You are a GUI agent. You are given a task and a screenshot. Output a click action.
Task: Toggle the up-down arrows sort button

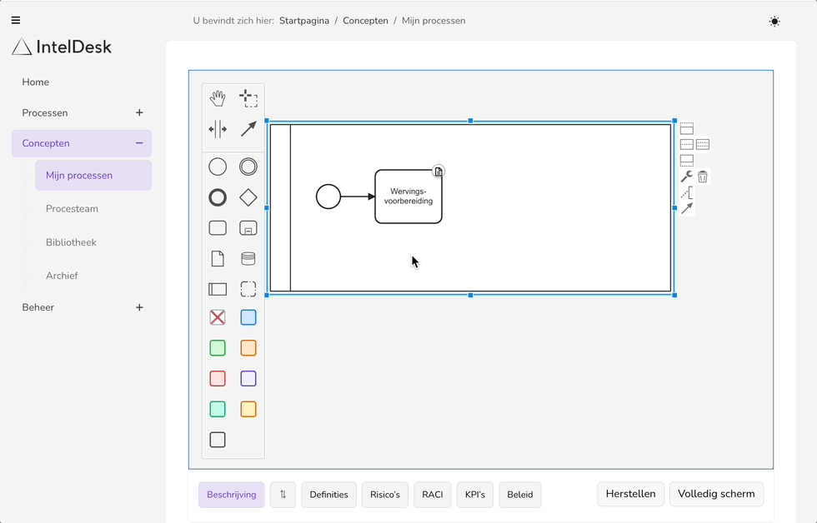(283, 495)
